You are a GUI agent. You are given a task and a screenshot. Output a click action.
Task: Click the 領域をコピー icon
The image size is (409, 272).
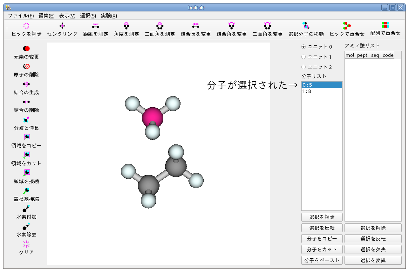pyautogui.click(x=26, y=140)
